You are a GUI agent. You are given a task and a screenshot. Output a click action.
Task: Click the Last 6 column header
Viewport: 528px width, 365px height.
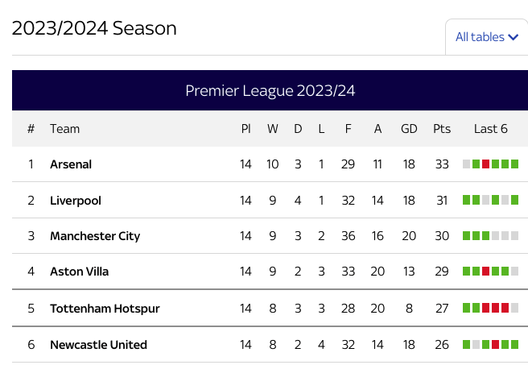[x=491, y=129]
